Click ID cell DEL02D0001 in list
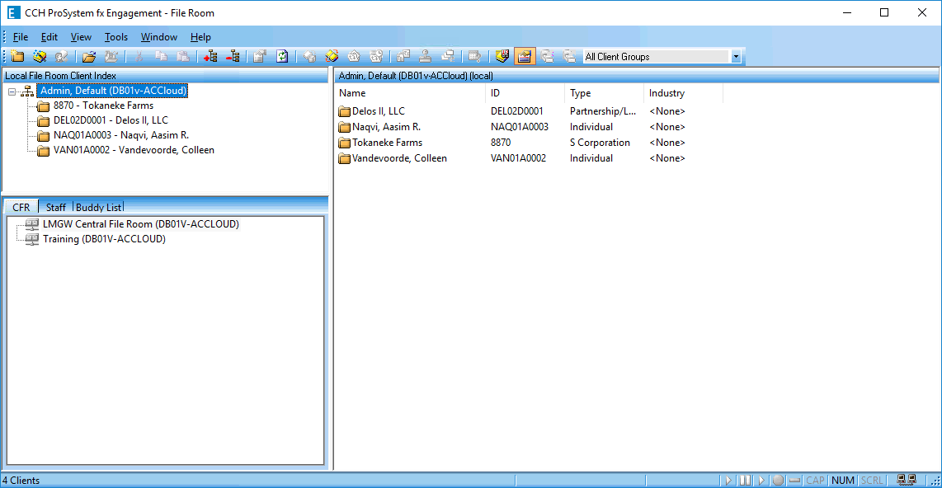This screenshot has width=942, height=488. [516, 111]
